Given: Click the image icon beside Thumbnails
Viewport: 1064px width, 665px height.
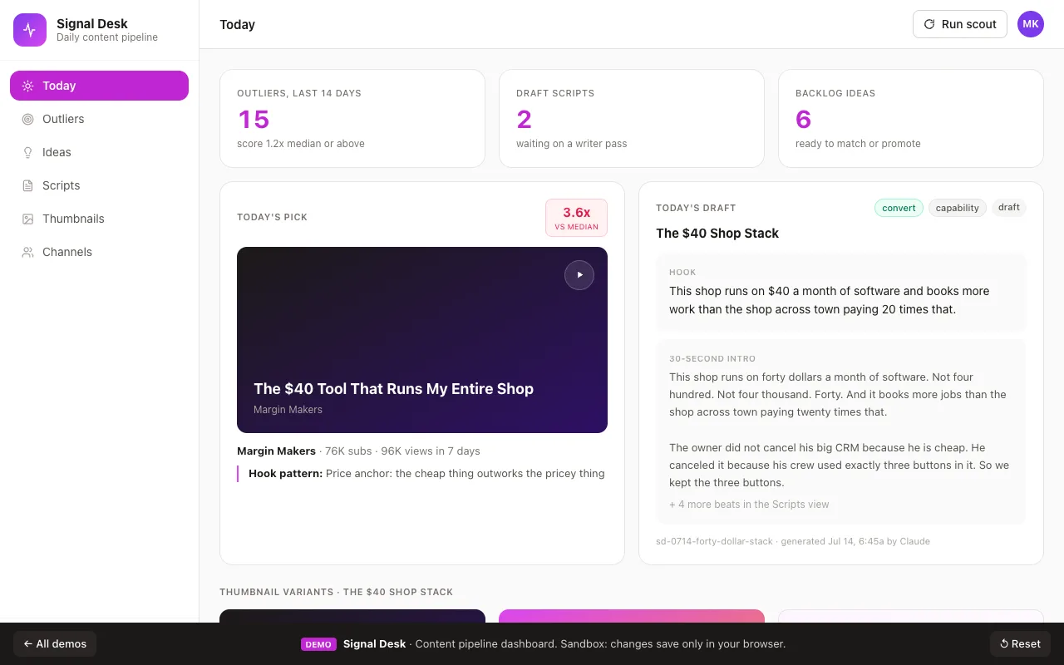Looking at the screenshot, I should click(x=27, y=219).
